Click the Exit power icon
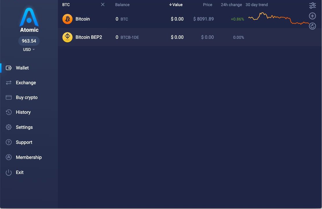The image size is (322, 209). click(9, 173)
